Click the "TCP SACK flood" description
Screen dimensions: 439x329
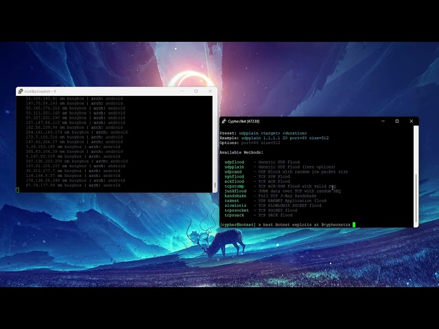pyautogui.click(x=275, y=215)
